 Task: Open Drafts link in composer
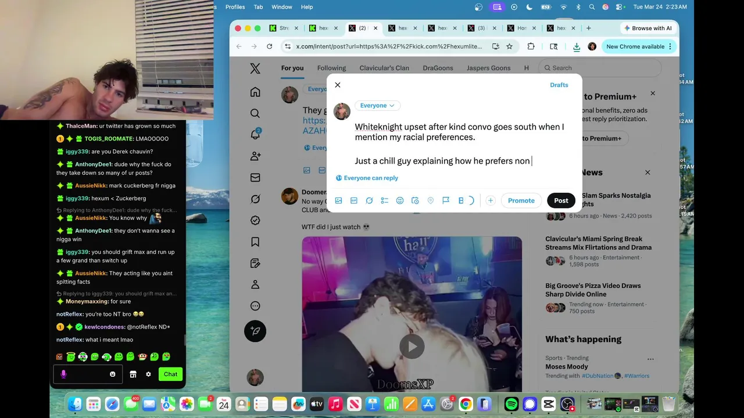pos(559,85)
